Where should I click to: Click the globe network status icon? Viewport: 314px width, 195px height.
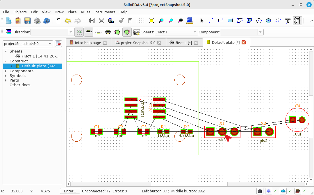click(x=269, y=191)
